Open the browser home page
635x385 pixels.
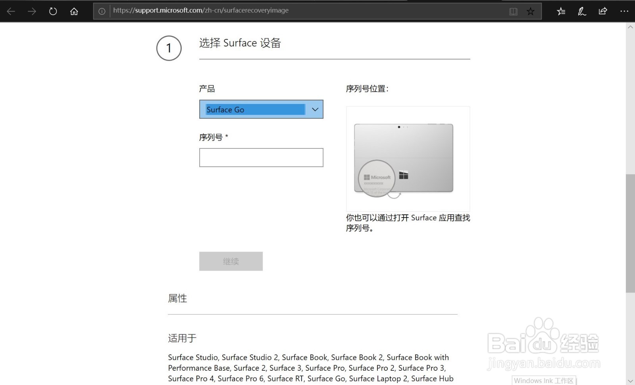click(74, 11)
